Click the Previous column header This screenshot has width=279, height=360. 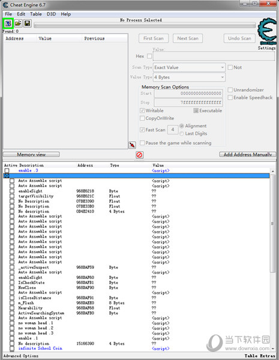pos(105,38)
